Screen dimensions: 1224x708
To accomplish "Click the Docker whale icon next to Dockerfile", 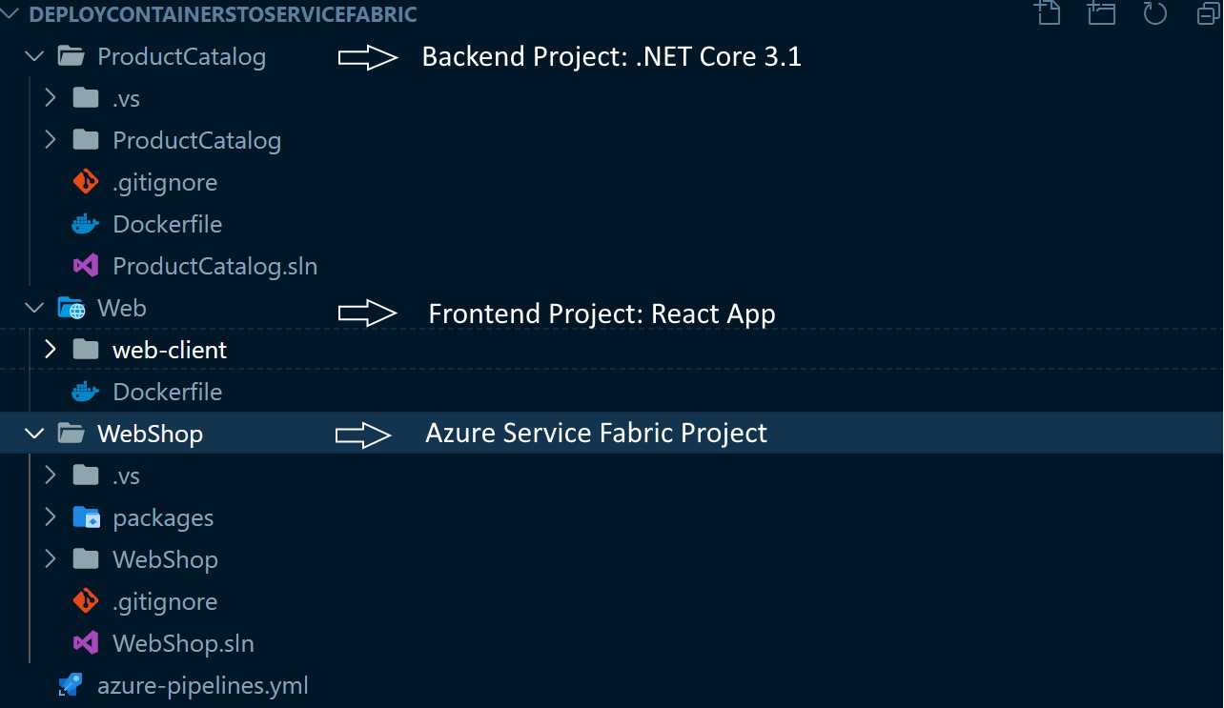I will 85,223.
